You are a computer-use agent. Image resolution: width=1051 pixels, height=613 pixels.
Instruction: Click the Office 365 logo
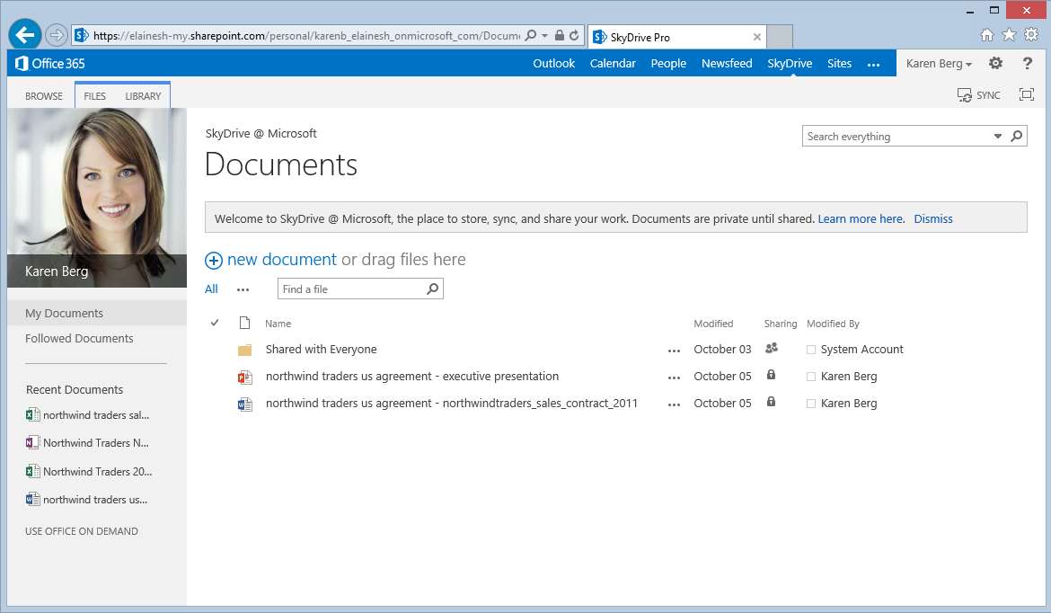[50, 63]
